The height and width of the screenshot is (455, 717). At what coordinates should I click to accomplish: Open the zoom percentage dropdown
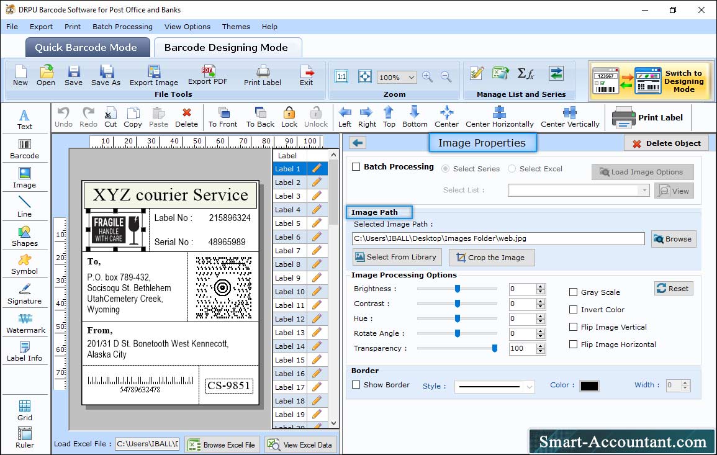click(411, 77)
